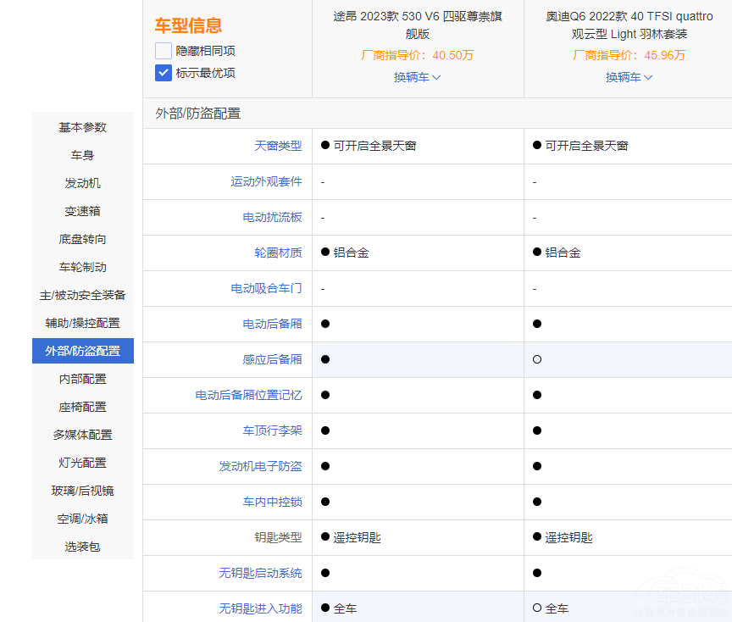Viewport: 732px width, 622px height.
Task: Click the 感应后备厢 parameter link
Action: click(272, 359)
